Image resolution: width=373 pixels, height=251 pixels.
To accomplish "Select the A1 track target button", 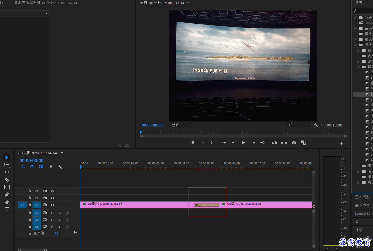I will click(x=36, y=213).
